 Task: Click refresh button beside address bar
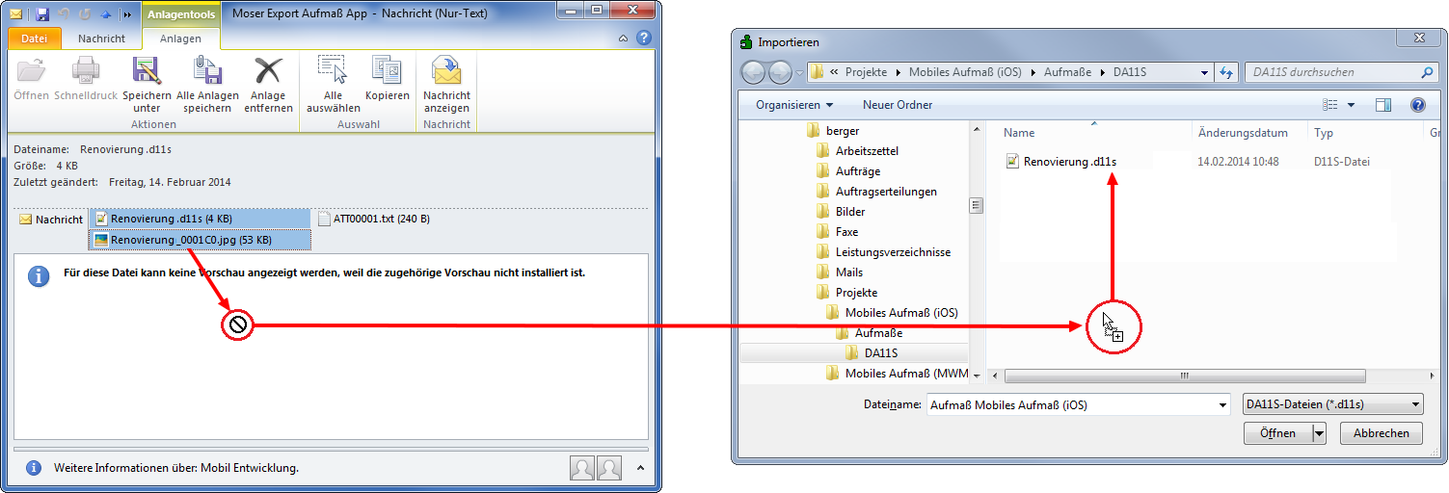click(x=1227, y=71)
